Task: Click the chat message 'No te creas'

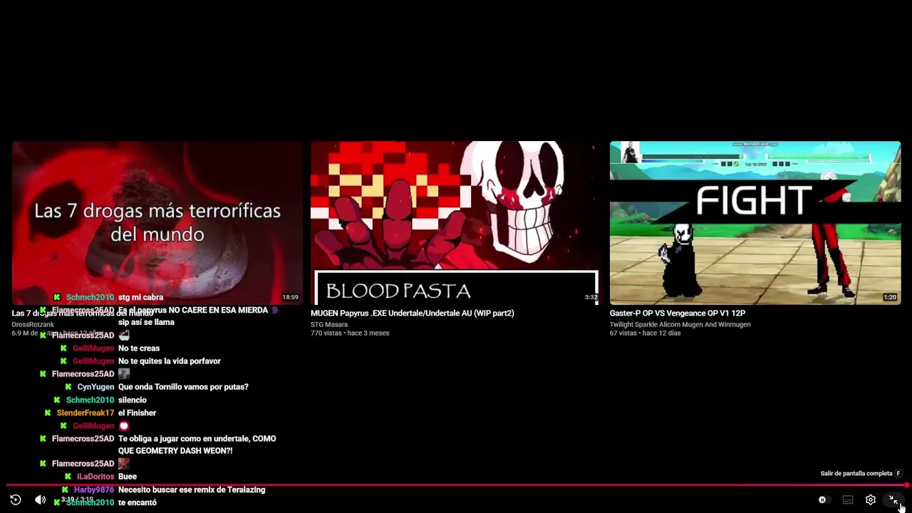Action: [139, 348]
